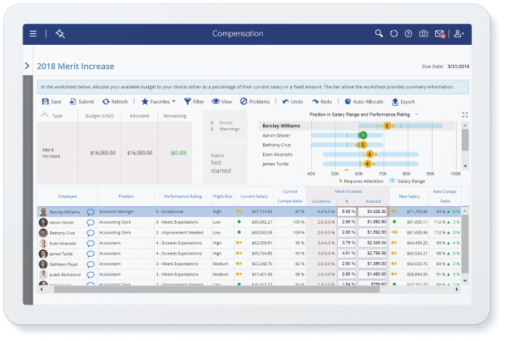505x341 pixels.
Task: Click the Save toolbar icon
Action: (52, 101)
